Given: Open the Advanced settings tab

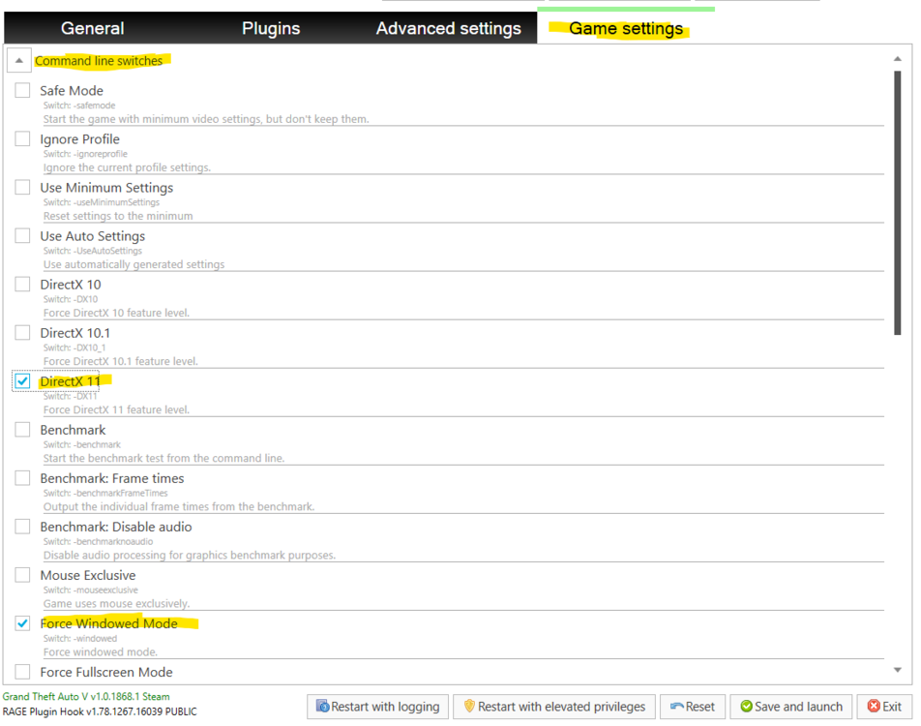Looking at the screenshot, I should 448,28.
